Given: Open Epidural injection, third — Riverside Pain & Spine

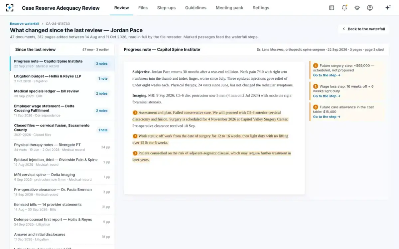Looking at the screenshot, I should (62, 162).
